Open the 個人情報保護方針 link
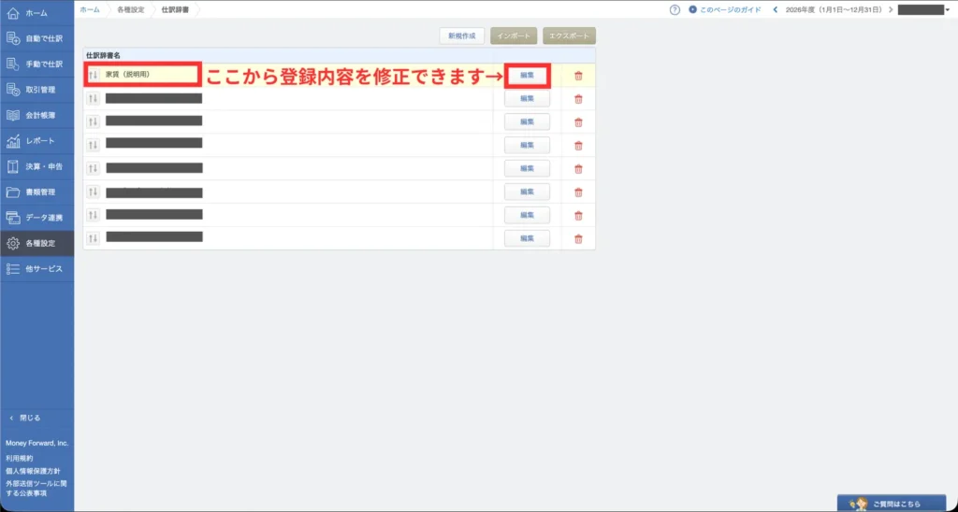The height and width of the screenshot is (512, 958). [x=33, y=471]
